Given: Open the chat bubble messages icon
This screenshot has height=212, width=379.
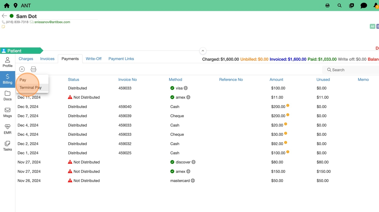Looking at the screenshot, I should [x=364, y=5].
